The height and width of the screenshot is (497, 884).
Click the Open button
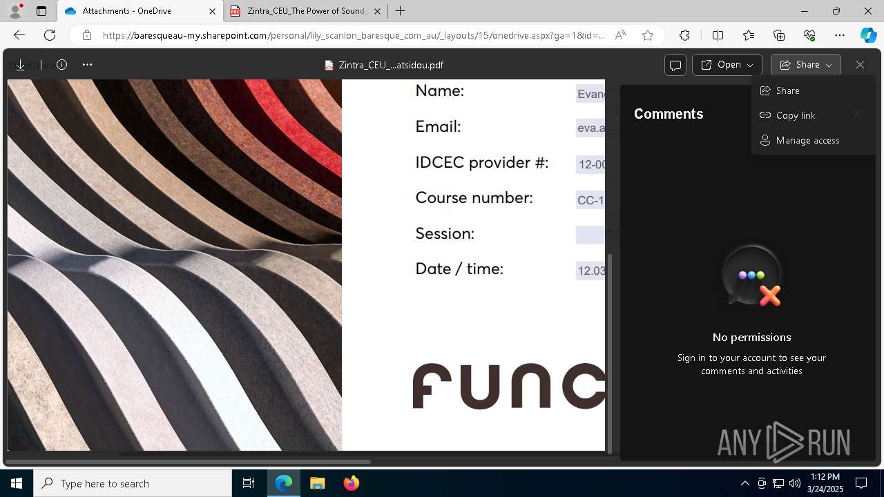pyautogui.click(x=727, y=65)
